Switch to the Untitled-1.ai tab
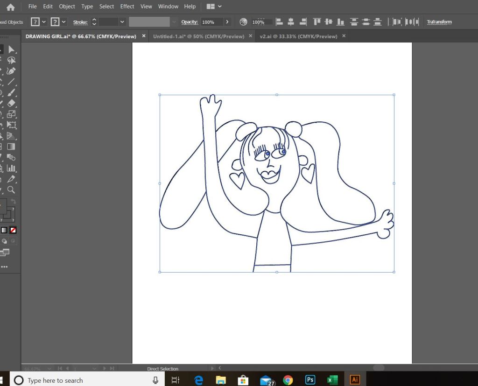This screenshot has height=386, width=478. click(x=198, y=36)
